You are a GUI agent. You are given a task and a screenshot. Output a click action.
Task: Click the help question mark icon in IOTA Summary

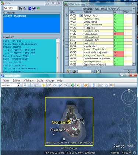pyautogui.click(x=68, y=71)
